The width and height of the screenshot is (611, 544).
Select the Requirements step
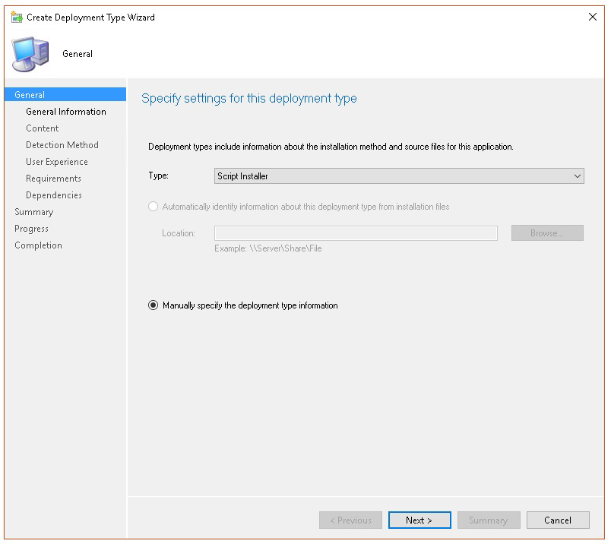53,179
